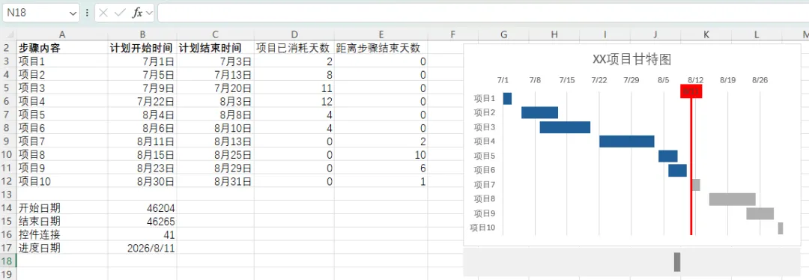This screenshot has height=280, width=809.
Task: Click the 计划开始时间 header cell
Action: pos(142,48)
